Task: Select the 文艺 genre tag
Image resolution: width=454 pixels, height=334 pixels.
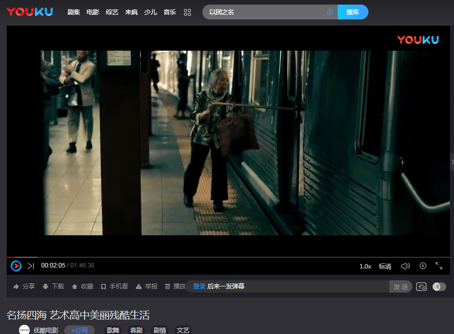Action: (183, 330)
